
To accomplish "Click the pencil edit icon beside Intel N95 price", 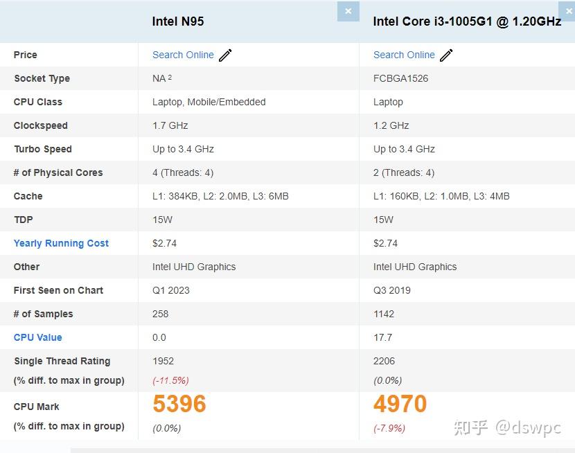I will pos(225,55).
